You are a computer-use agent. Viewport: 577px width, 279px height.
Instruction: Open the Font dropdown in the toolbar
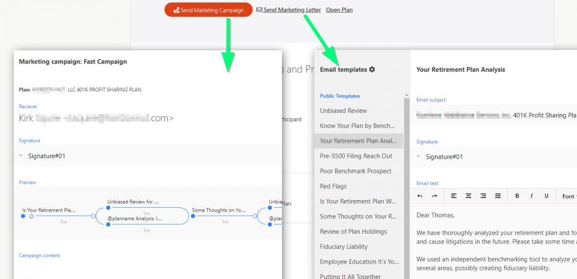click(569, 196)
